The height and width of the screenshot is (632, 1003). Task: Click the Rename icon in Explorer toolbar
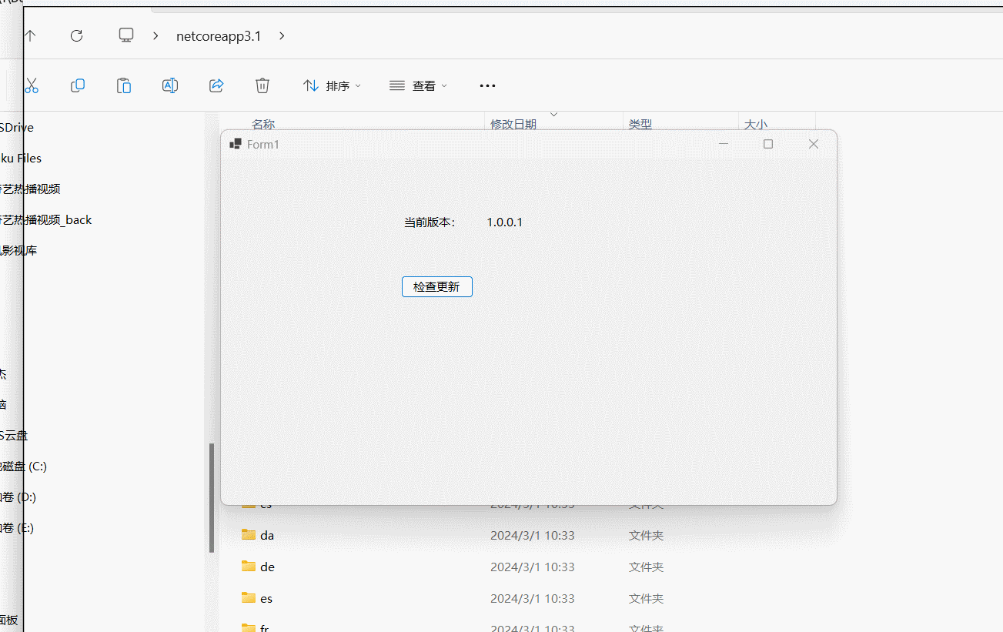coord(170,85)
